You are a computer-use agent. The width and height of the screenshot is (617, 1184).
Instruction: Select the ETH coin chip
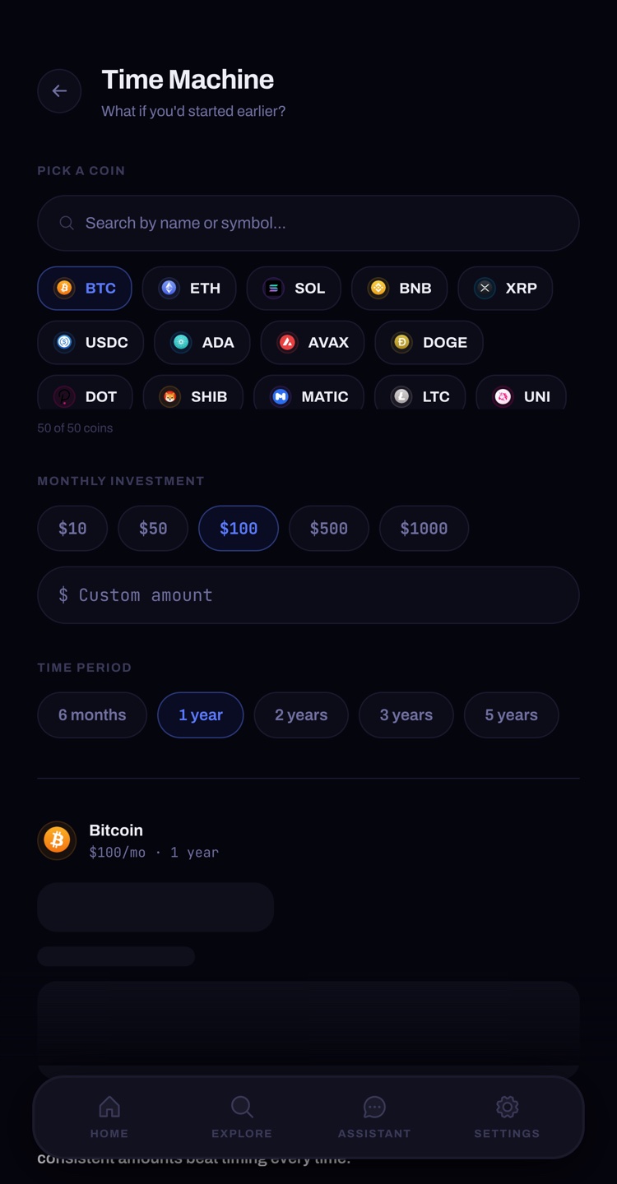coord(189,288)
